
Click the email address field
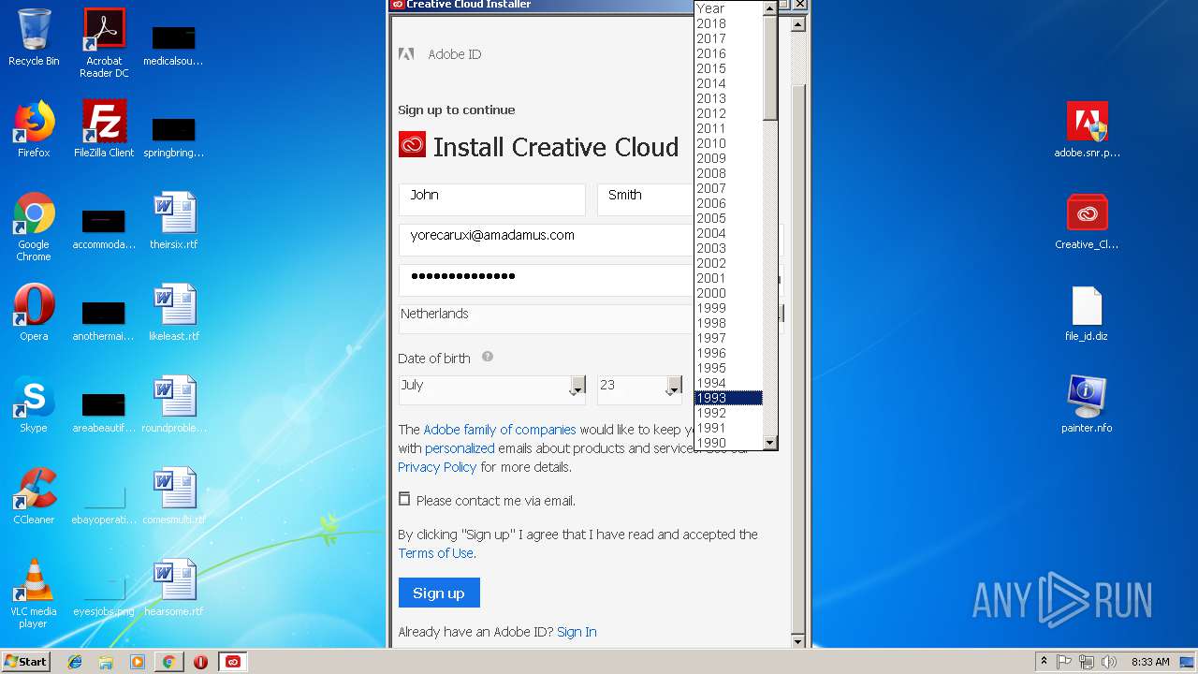tap(546, 240)
